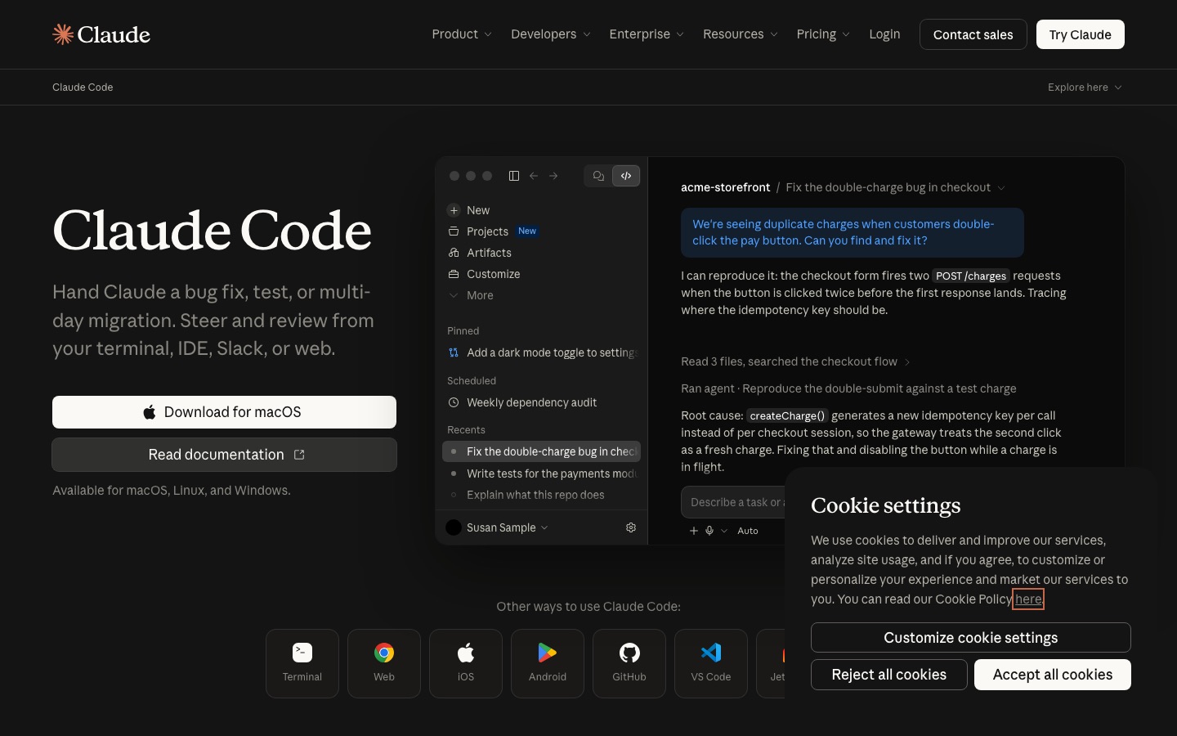
Task: Open Weekly dependency audit schedule
Action: tap(541, 402)
